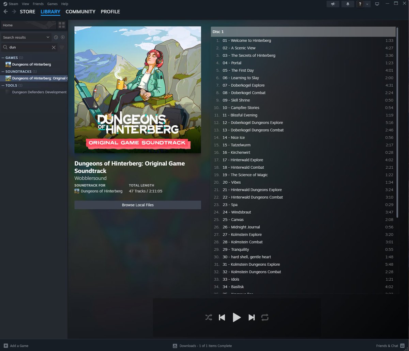Screen dimensions: 409x351
Task: Open Friends & Chat
Action: 391,346
